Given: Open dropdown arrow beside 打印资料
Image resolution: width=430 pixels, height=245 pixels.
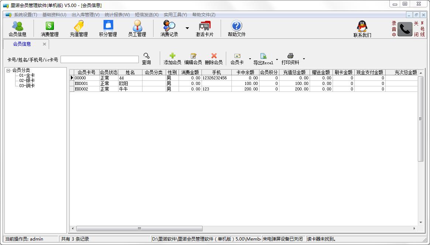Looking at the screenshot, I should [304, 59].
